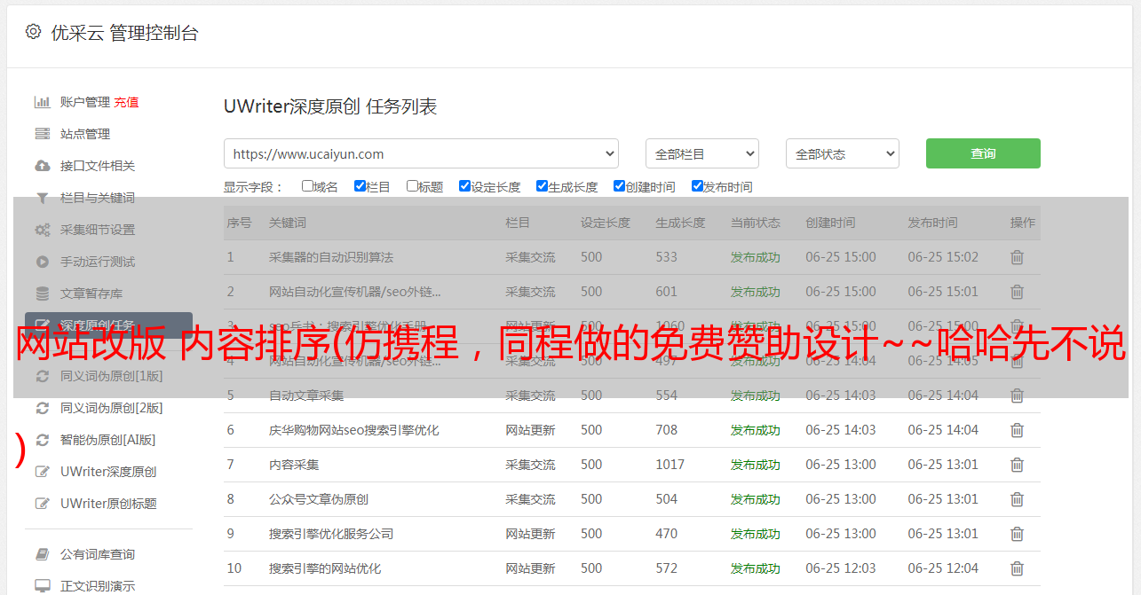Delete task 7 内容采集 with its trash icon
Image resolution: width=1141 pixels, height=595 pixels.
pos(1017,465)
